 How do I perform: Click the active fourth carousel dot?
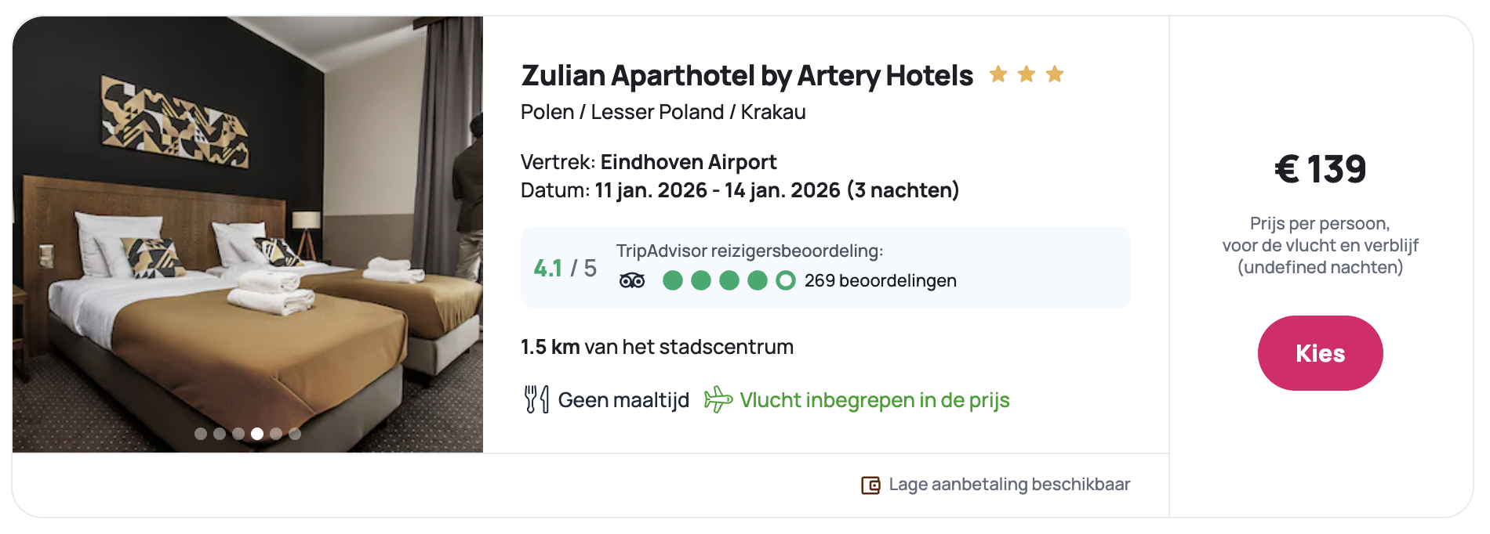[257, 434]
